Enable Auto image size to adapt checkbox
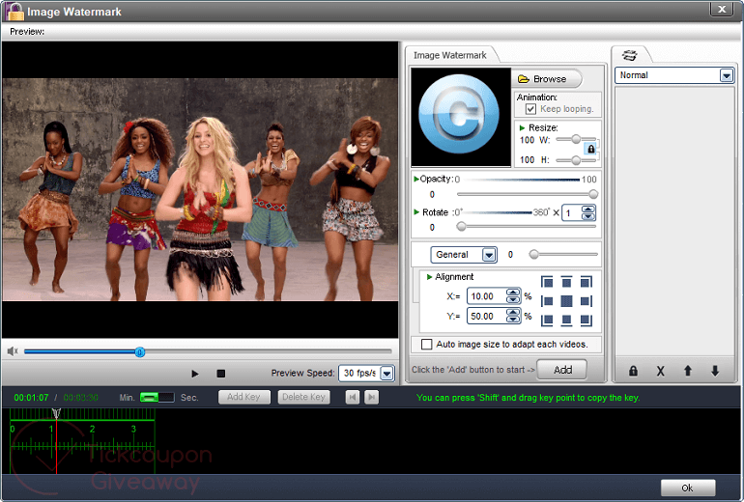 [426, 344]
